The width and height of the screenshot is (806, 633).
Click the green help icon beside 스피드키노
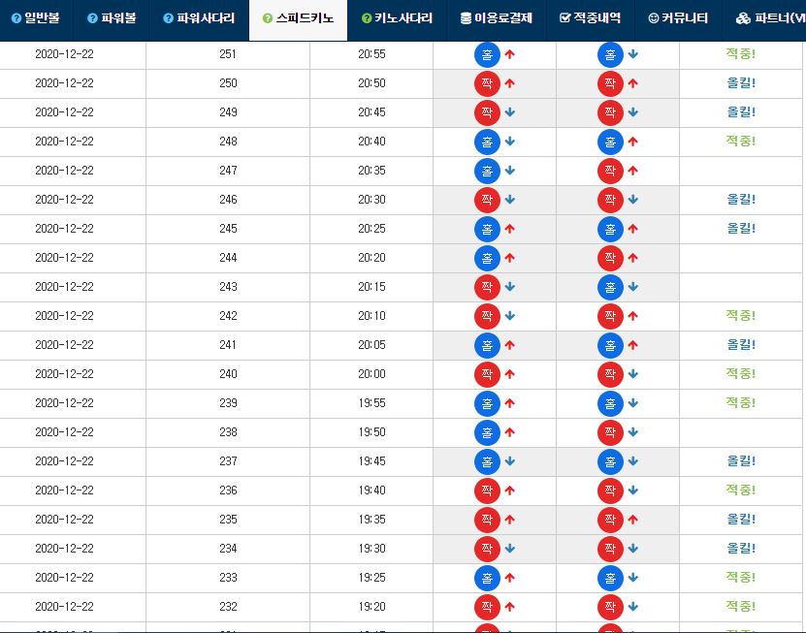click(268, 18)
